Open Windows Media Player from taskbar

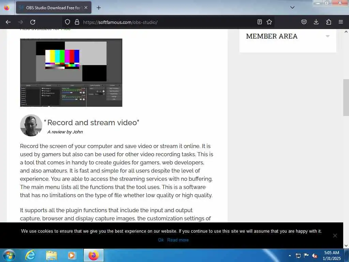click(x=72, y=255)
